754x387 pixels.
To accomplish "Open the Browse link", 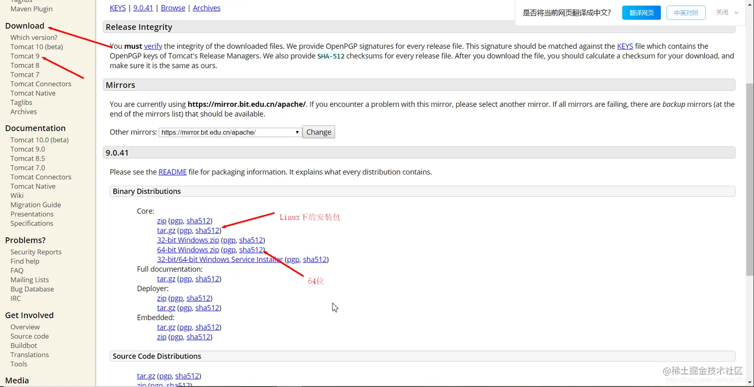I will click(x=173, y=8).
